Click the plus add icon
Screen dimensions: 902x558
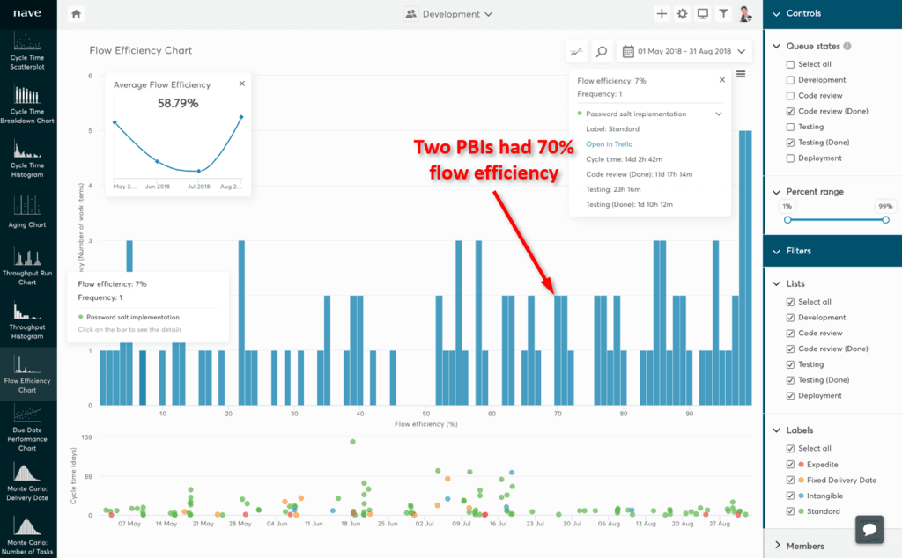(x=662, y=14)
